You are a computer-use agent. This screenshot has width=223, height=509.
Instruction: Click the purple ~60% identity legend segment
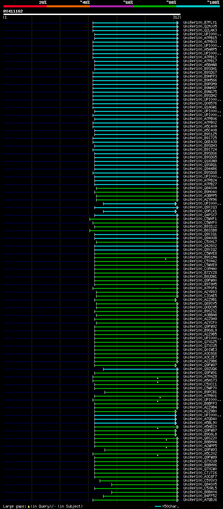point(111,6)
